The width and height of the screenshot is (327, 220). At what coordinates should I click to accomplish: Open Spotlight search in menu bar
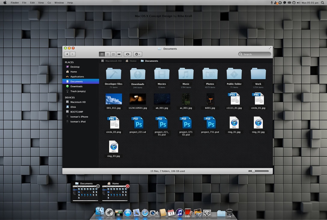(x=322, y=3)
